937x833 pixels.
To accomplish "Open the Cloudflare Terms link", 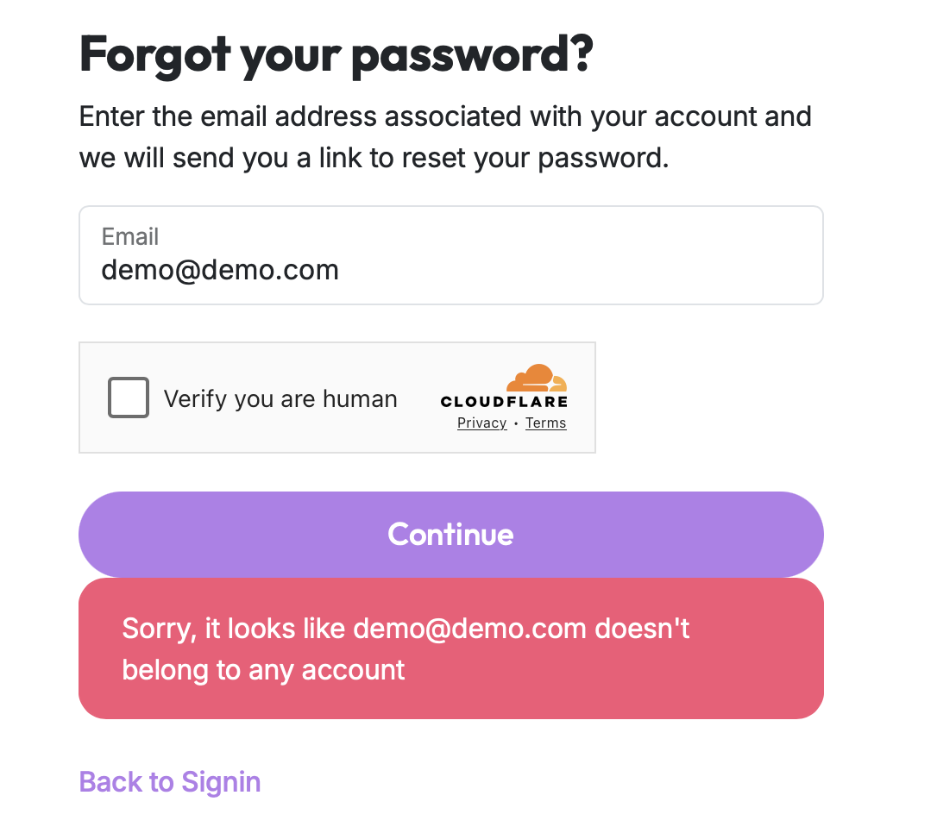I will (x=545, y=423).
